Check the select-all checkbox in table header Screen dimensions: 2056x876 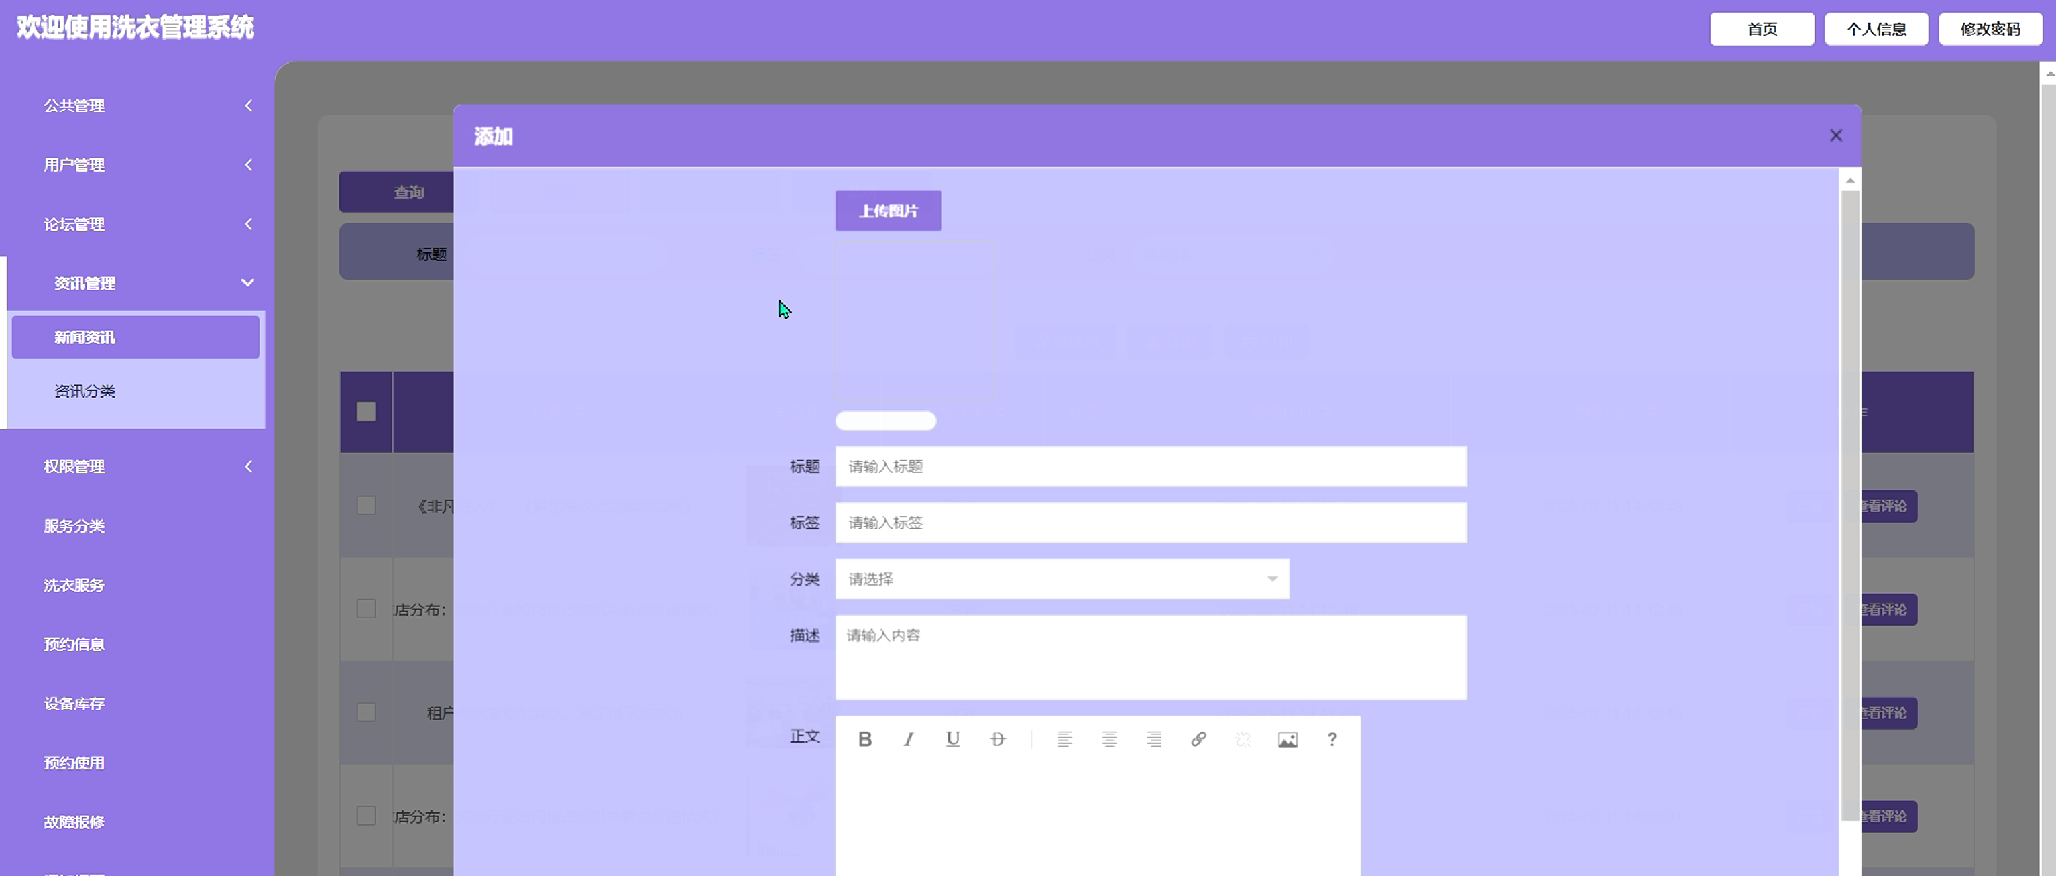click(x=366, y=411)
